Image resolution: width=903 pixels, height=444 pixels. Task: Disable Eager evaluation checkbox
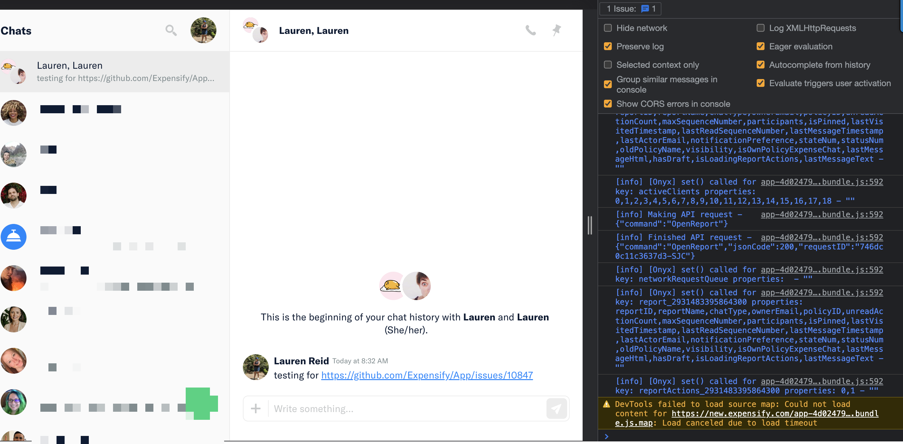pos(760,46)
